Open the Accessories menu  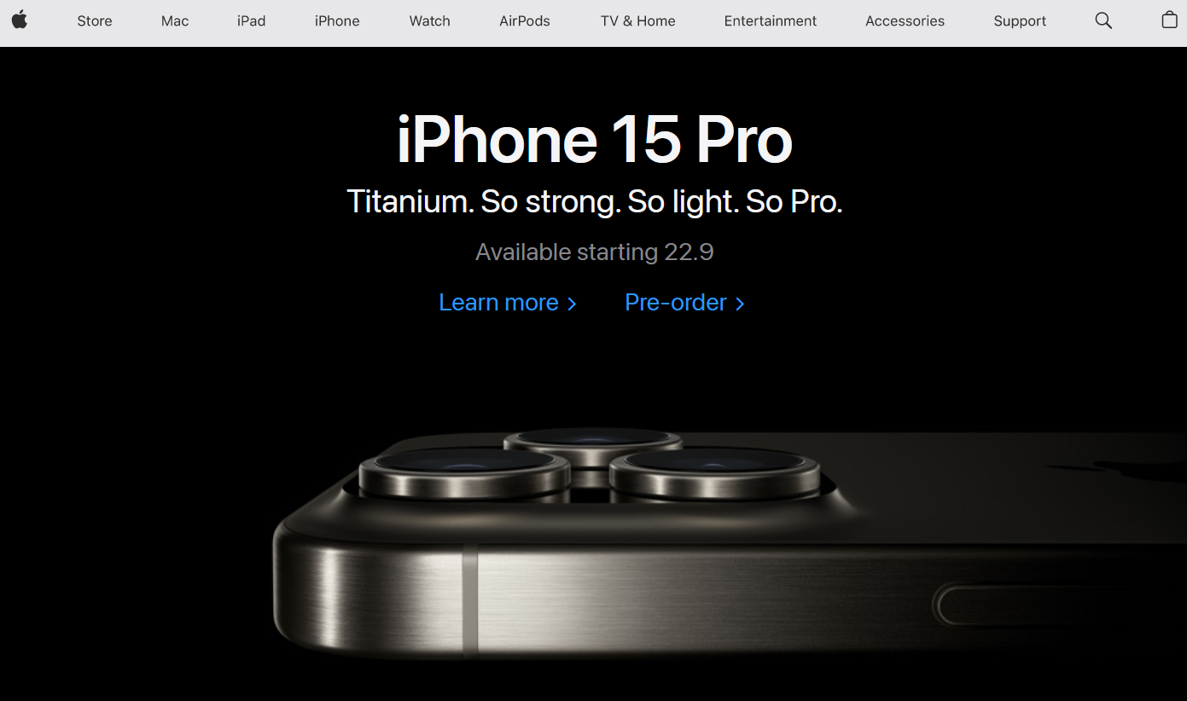click(x=905, y=20)
